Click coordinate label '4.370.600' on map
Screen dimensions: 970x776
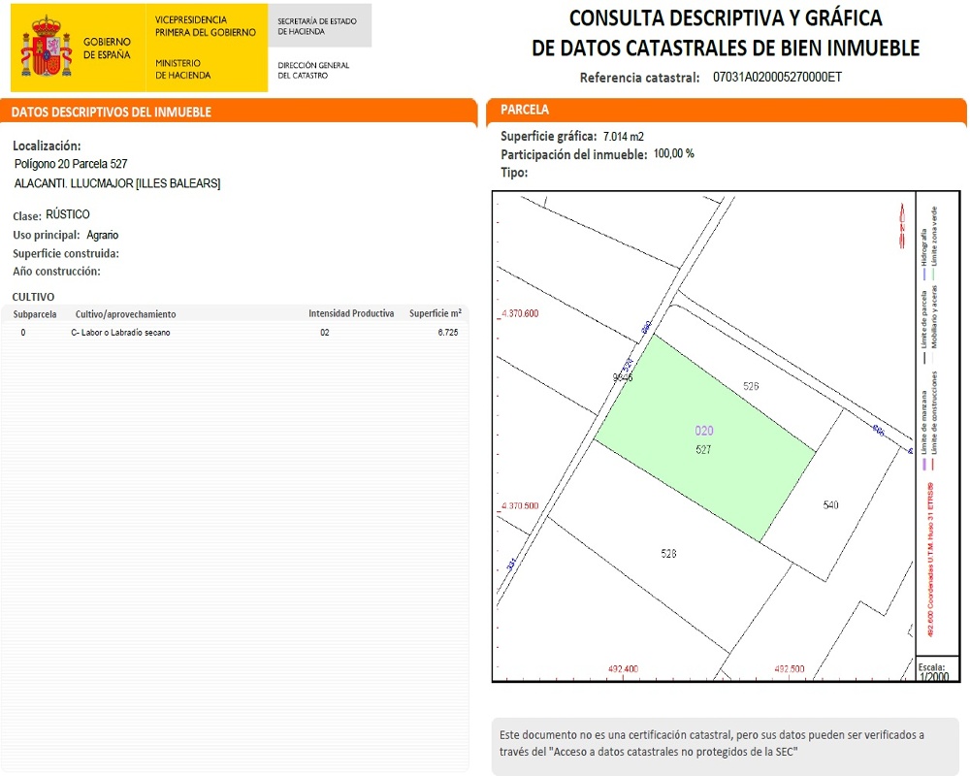[520, 313]
